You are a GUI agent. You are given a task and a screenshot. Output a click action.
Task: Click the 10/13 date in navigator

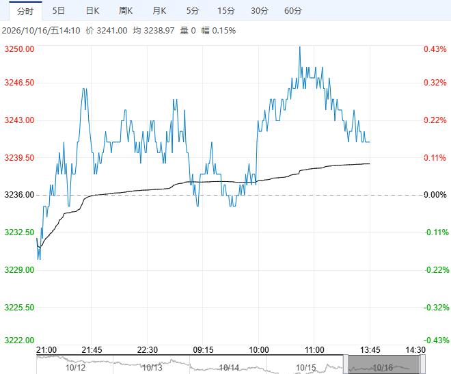click(152, 367)
